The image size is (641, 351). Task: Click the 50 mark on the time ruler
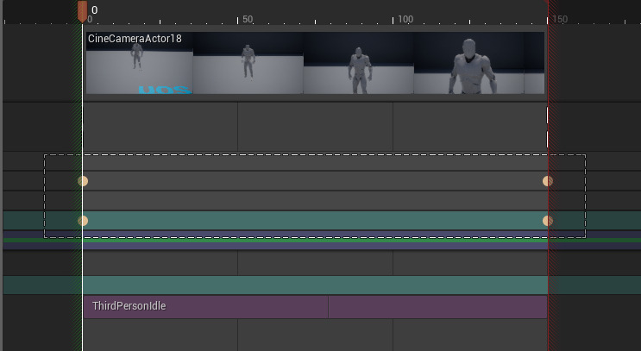coord(247,19)
